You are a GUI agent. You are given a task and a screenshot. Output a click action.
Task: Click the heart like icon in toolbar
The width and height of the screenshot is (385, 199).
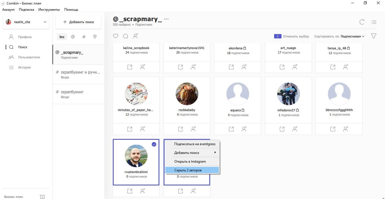[x=115, y=36]
